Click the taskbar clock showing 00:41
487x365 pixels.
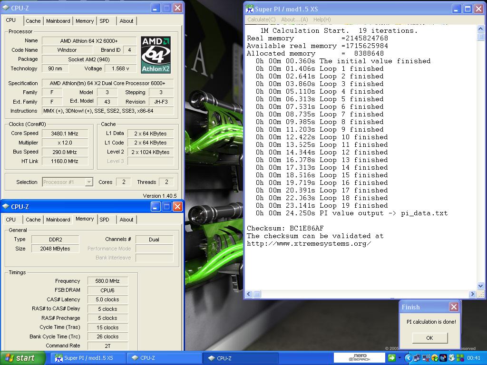tap(474, 358)
